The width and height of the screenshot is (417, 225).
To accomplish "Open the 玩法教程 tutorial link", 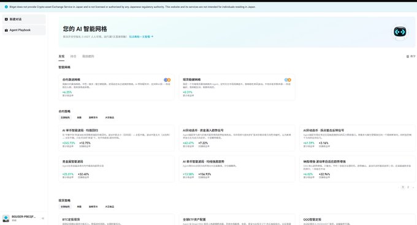I will pos(141,37).
